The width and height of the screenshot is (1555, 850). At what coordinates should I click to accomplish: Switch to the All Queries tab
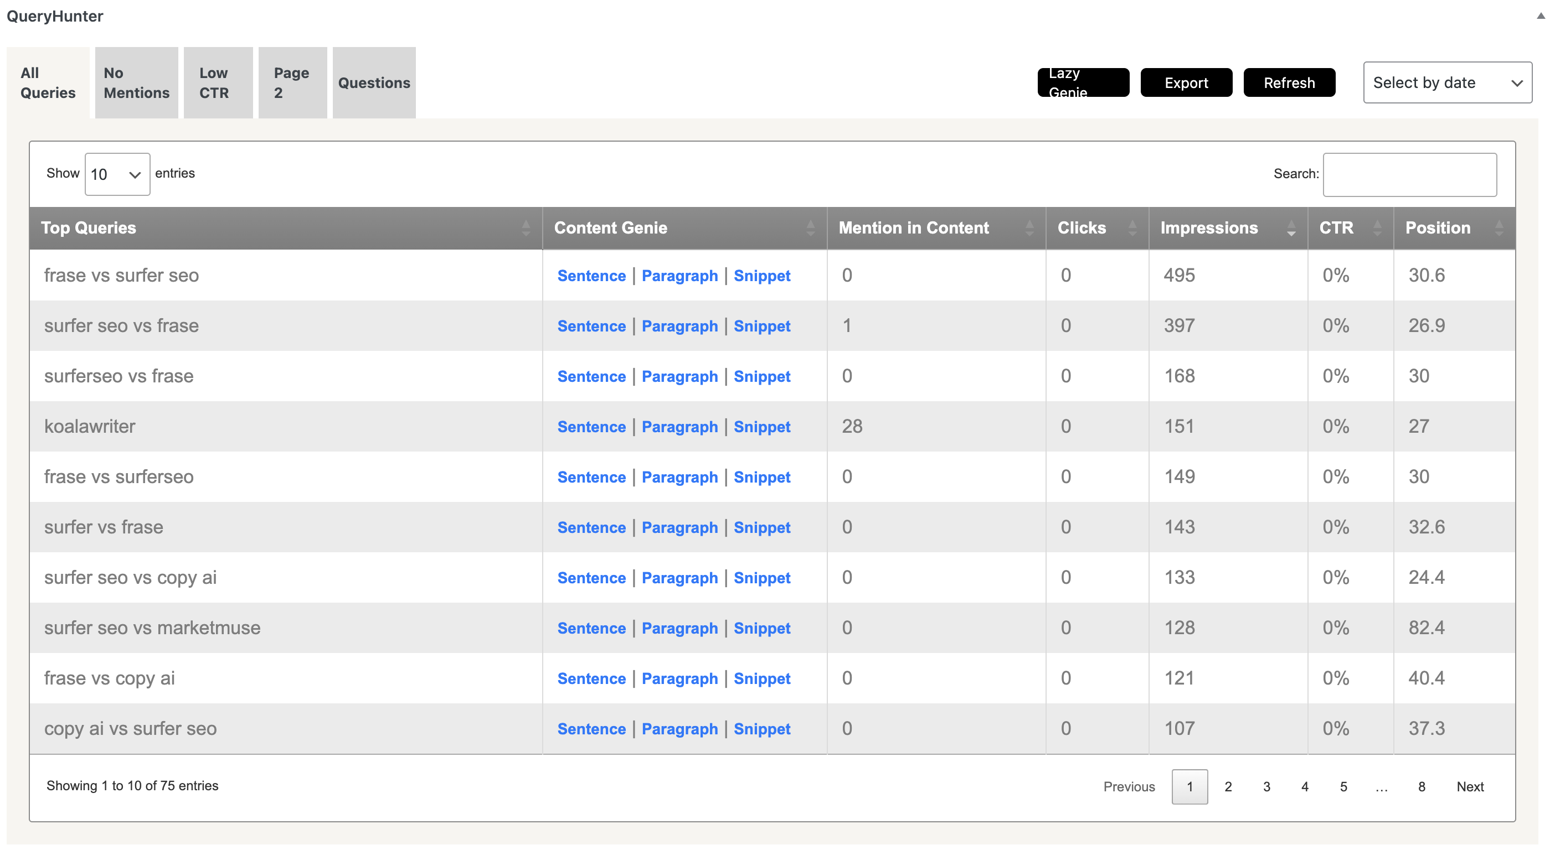(x=48, y=82)
